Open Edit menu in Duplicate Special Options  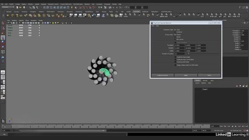(153, 26)
